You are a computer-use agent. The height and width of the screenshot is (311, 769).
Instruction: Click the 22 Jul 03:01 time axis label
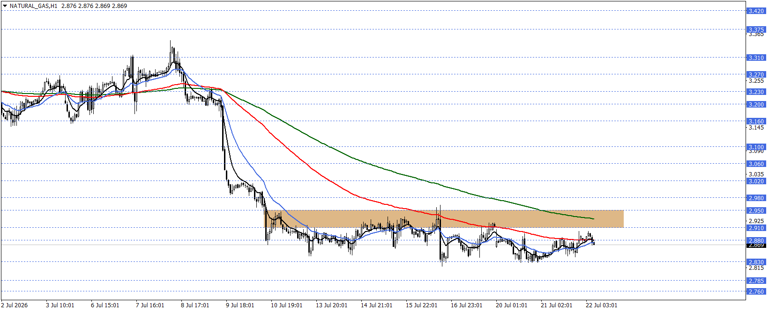pyautogui.click(x=601, y=305)
